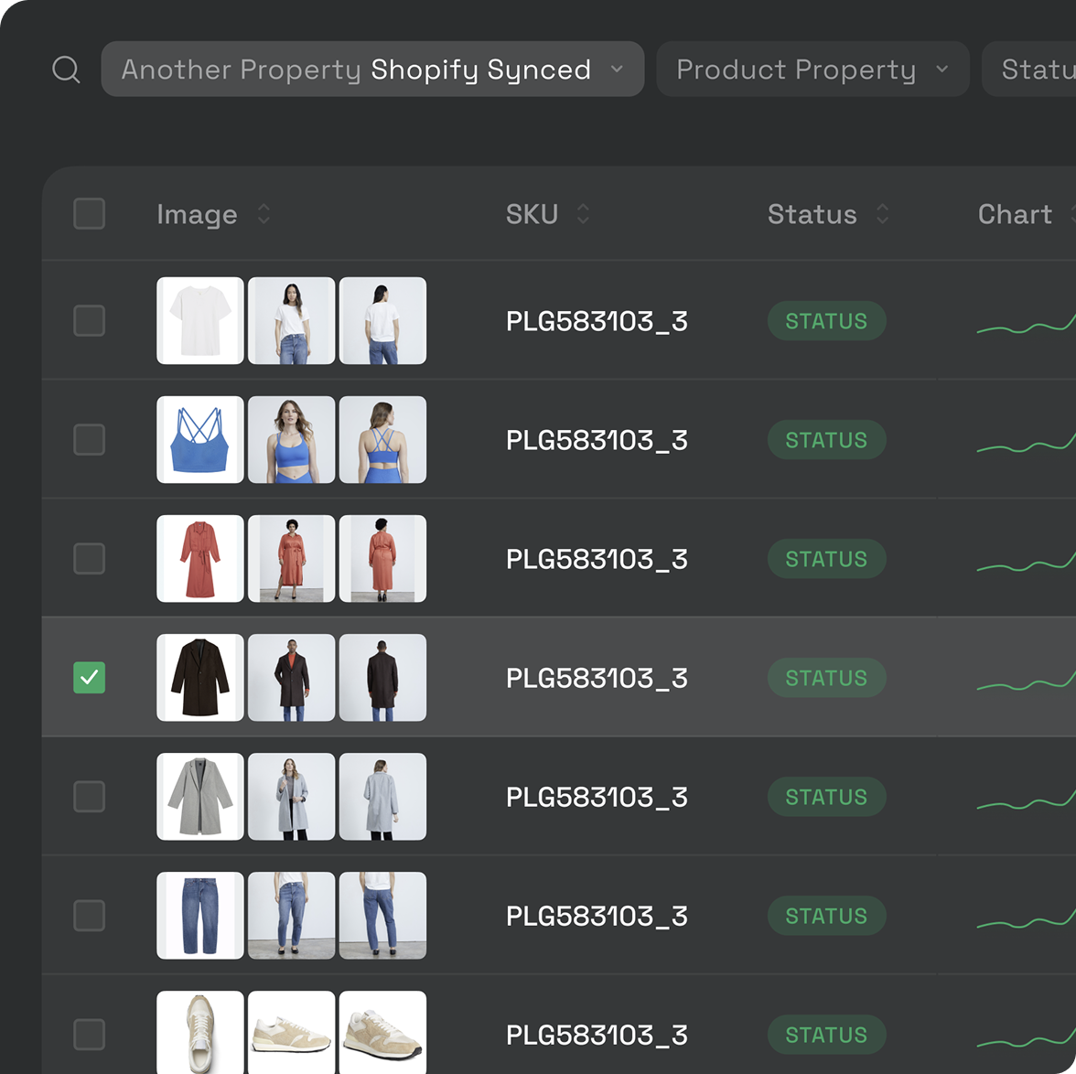Check the grey coat row checkbox
Image resolution: width=1076 pixels, height=1074 pixels.
click(x=90, y=796)
